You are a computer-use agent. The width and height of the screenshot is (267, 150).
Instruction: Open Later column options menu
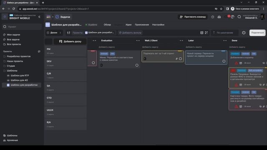[x=225, y=41]
